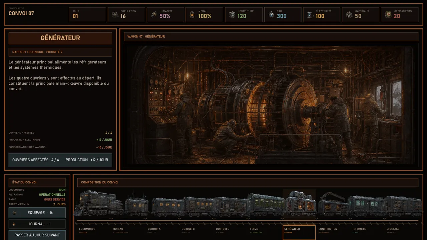Select the Dortoir C wagon image

pyautogui.click(x=230, y=206)
